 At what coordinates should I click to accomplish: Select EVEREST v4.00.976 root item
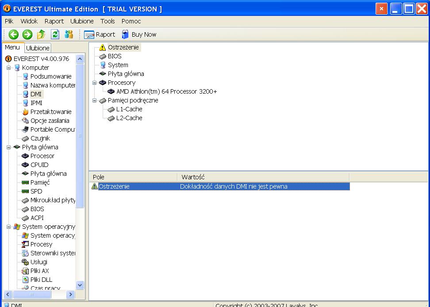pos(37,59)
